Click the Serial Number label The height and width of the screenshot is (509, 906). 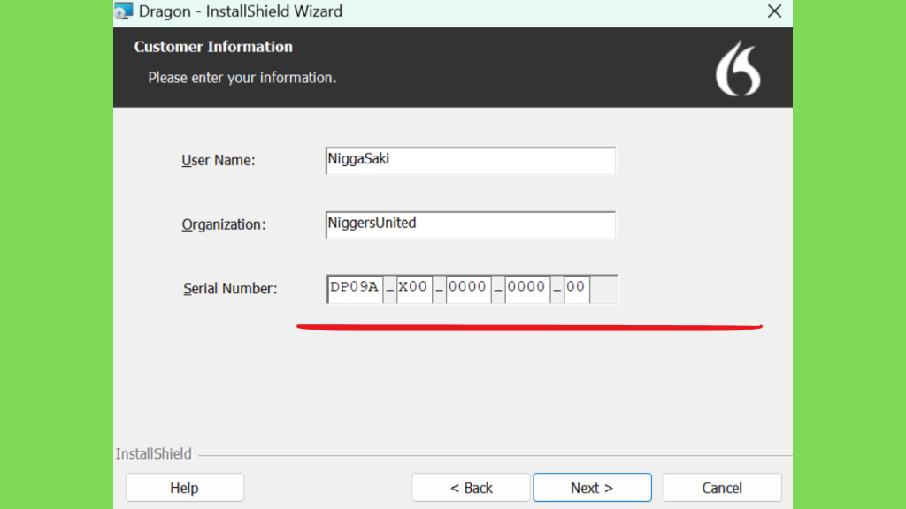230,289
